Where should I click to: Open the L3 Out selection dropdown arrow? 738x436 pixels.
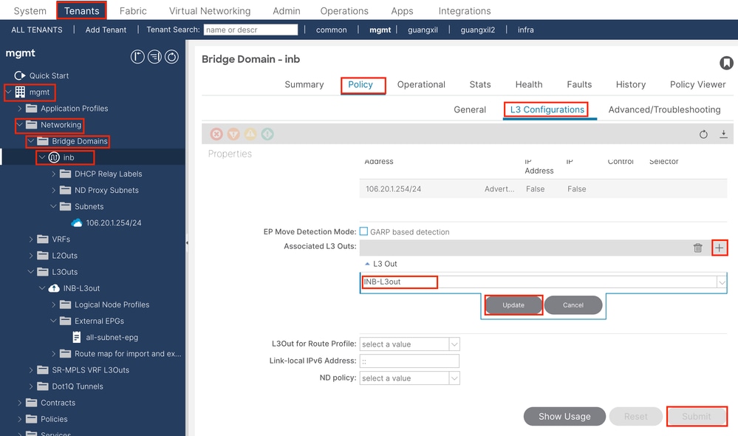[x=722, y=282]
